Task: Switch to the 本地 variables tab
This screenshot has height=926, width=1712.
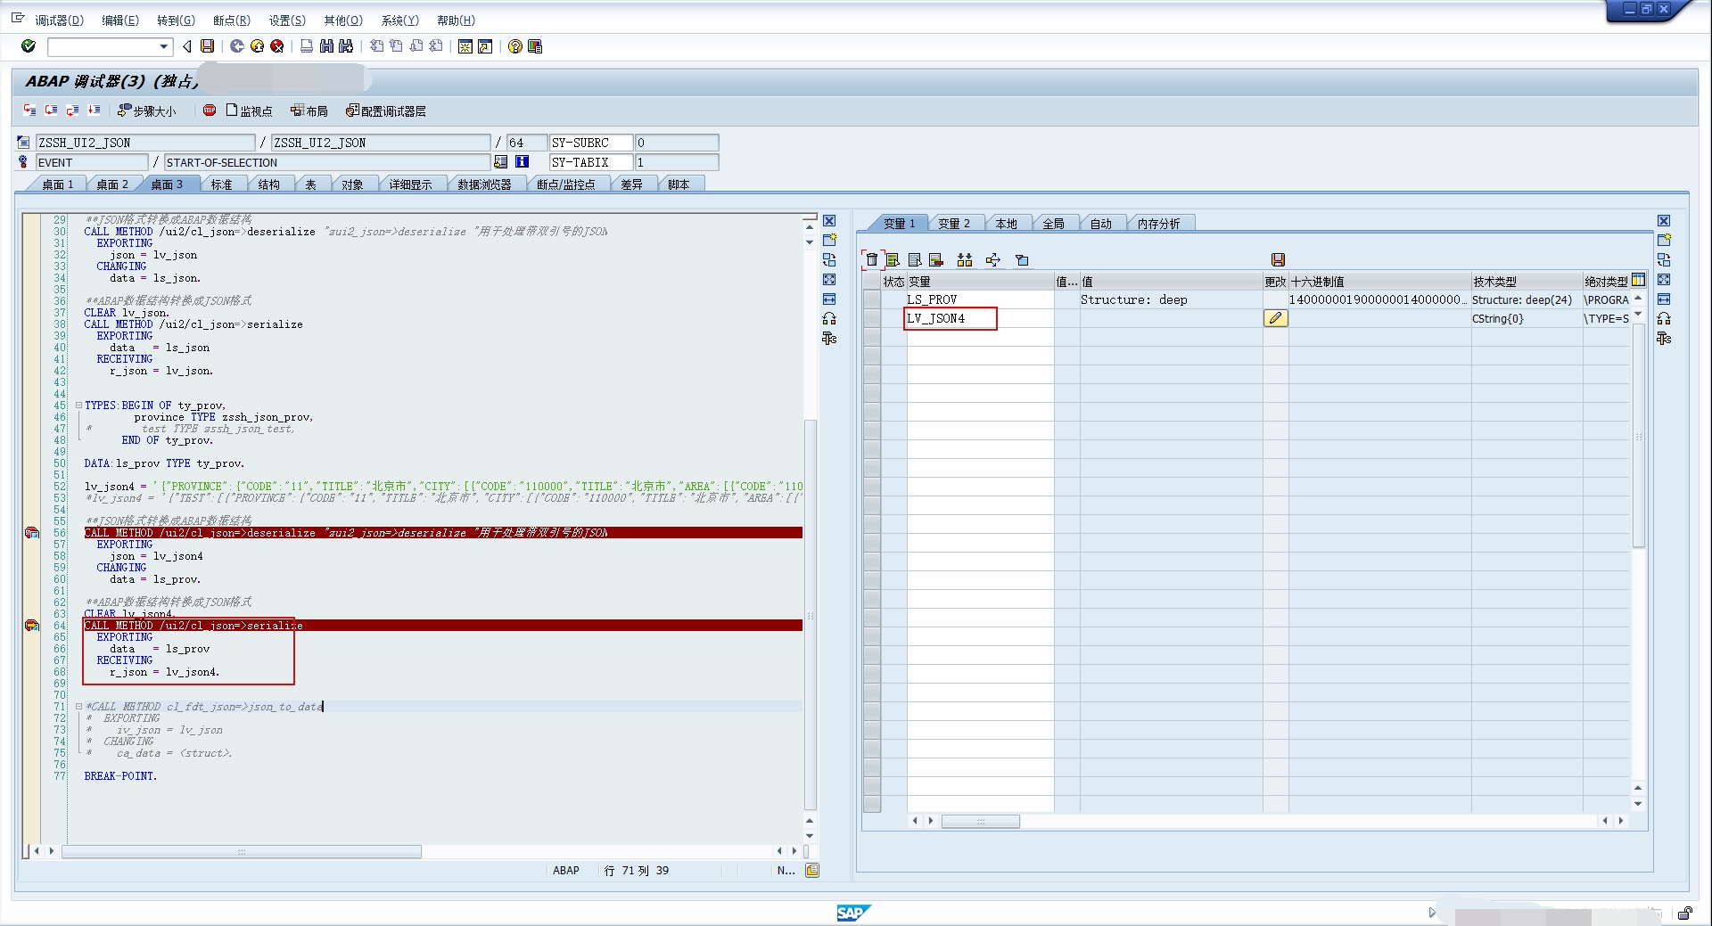Action: pyautogui.click(x=1006, y=224)
